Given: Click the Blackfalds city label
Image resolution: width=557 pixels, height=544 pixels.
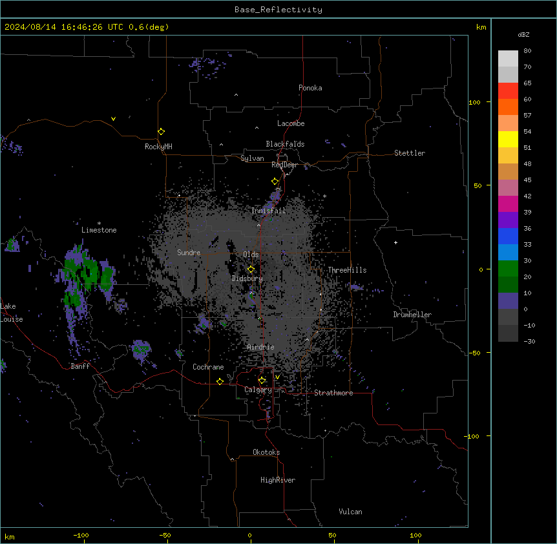Looking at the screenshot, I should point(285,144).
